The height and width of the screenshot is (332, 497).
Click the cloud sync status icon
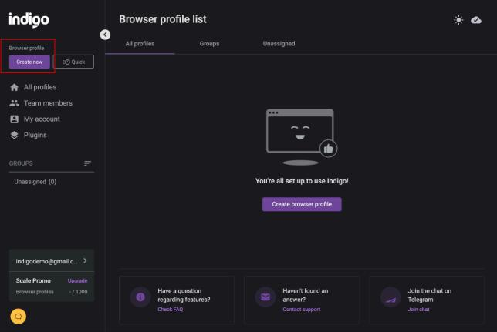coord(476,19)
